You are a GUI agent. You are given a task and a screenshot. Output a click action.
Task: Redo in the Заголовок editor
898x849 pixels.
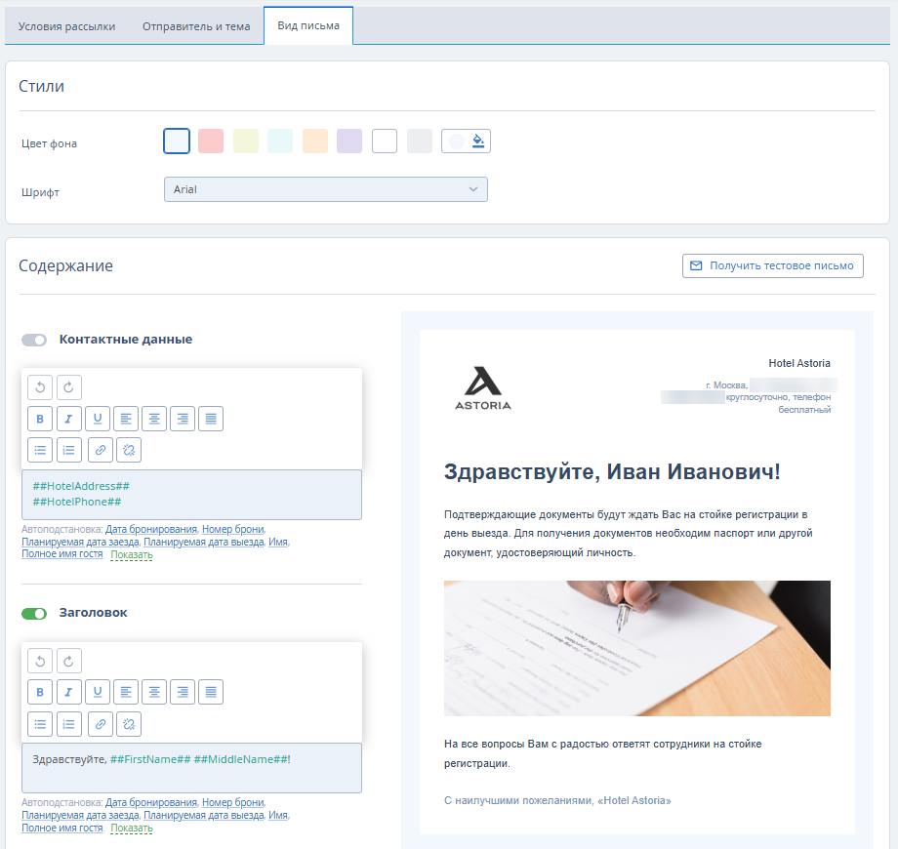pyautogui.click(x=68, y=662)
